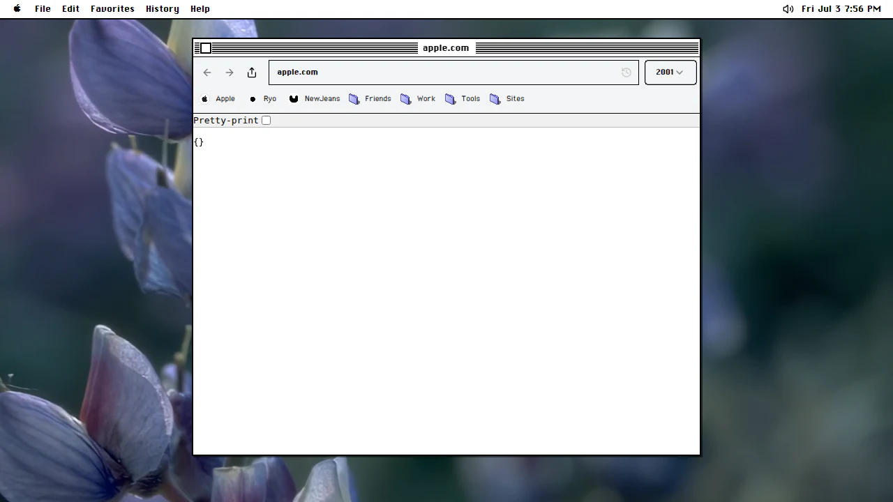
Task: Open the Apple menu in the menu bar
Action: pos(17,9)
